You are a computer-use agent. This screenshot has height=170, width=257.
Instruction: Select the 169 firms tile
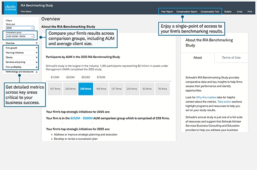[101, 89]
